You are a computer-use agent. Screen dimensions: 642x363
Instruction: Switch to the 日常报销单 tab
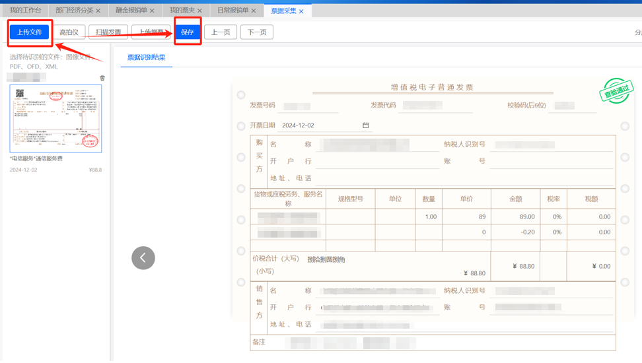tap(232, 11)
